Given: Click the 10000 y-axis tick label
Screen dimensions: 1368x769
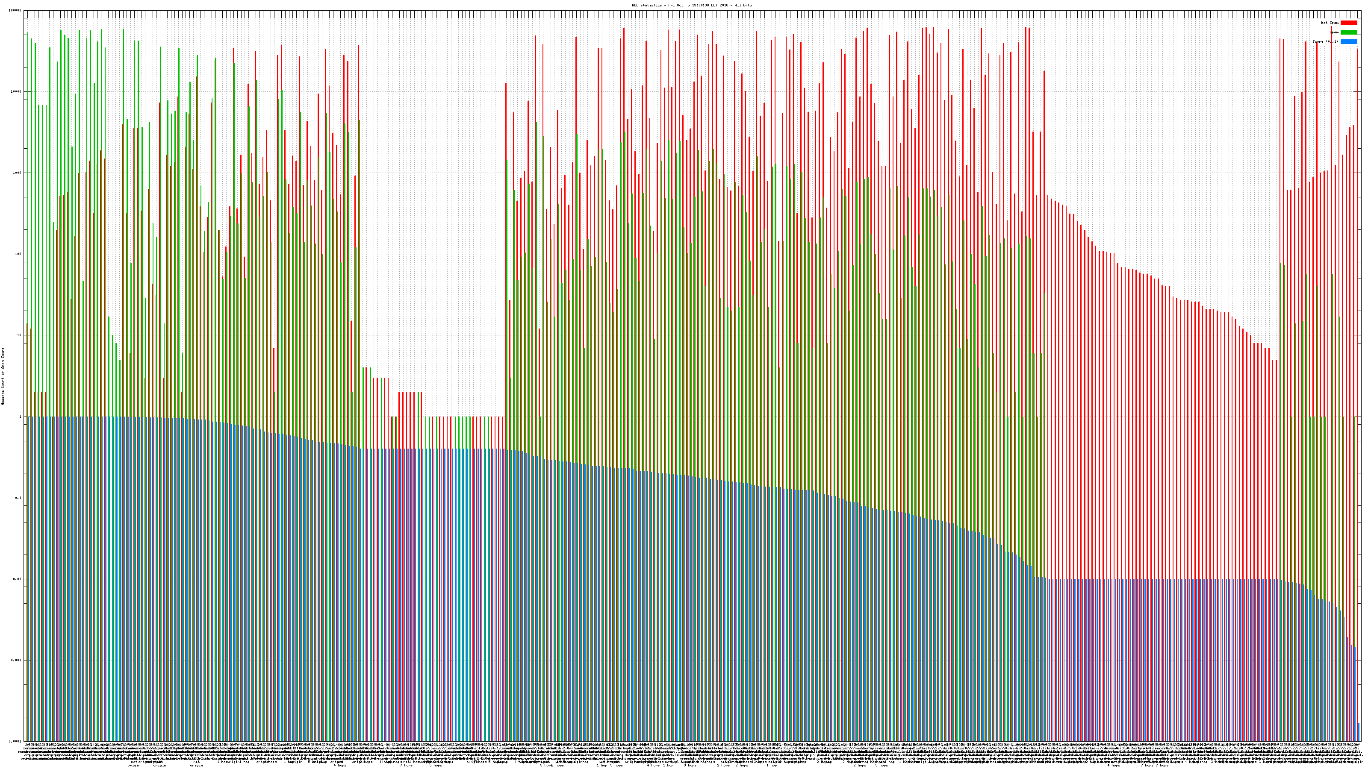Looking at the screenshot, I should tap(17, 92).
